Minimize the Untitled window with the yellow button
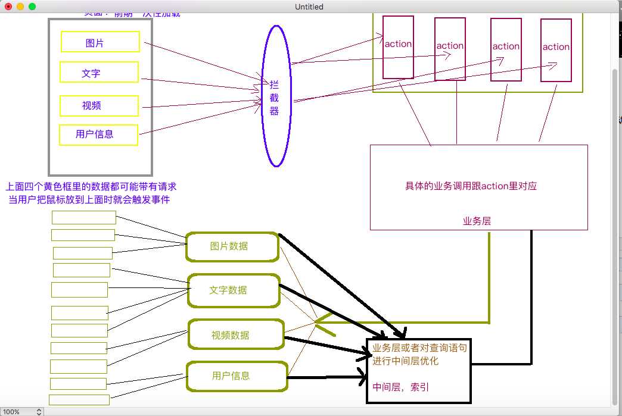Image resolution: width=622 pixels, height=416 pixels. 20,7
